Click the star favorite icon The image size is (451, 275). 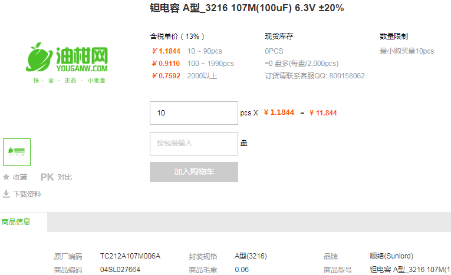[6, 177]
